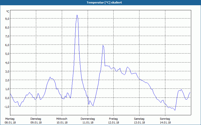Select the Donnerstag axis label
Image resolution: width=201 pixels, height=125 pixels.
click(88, 119)
